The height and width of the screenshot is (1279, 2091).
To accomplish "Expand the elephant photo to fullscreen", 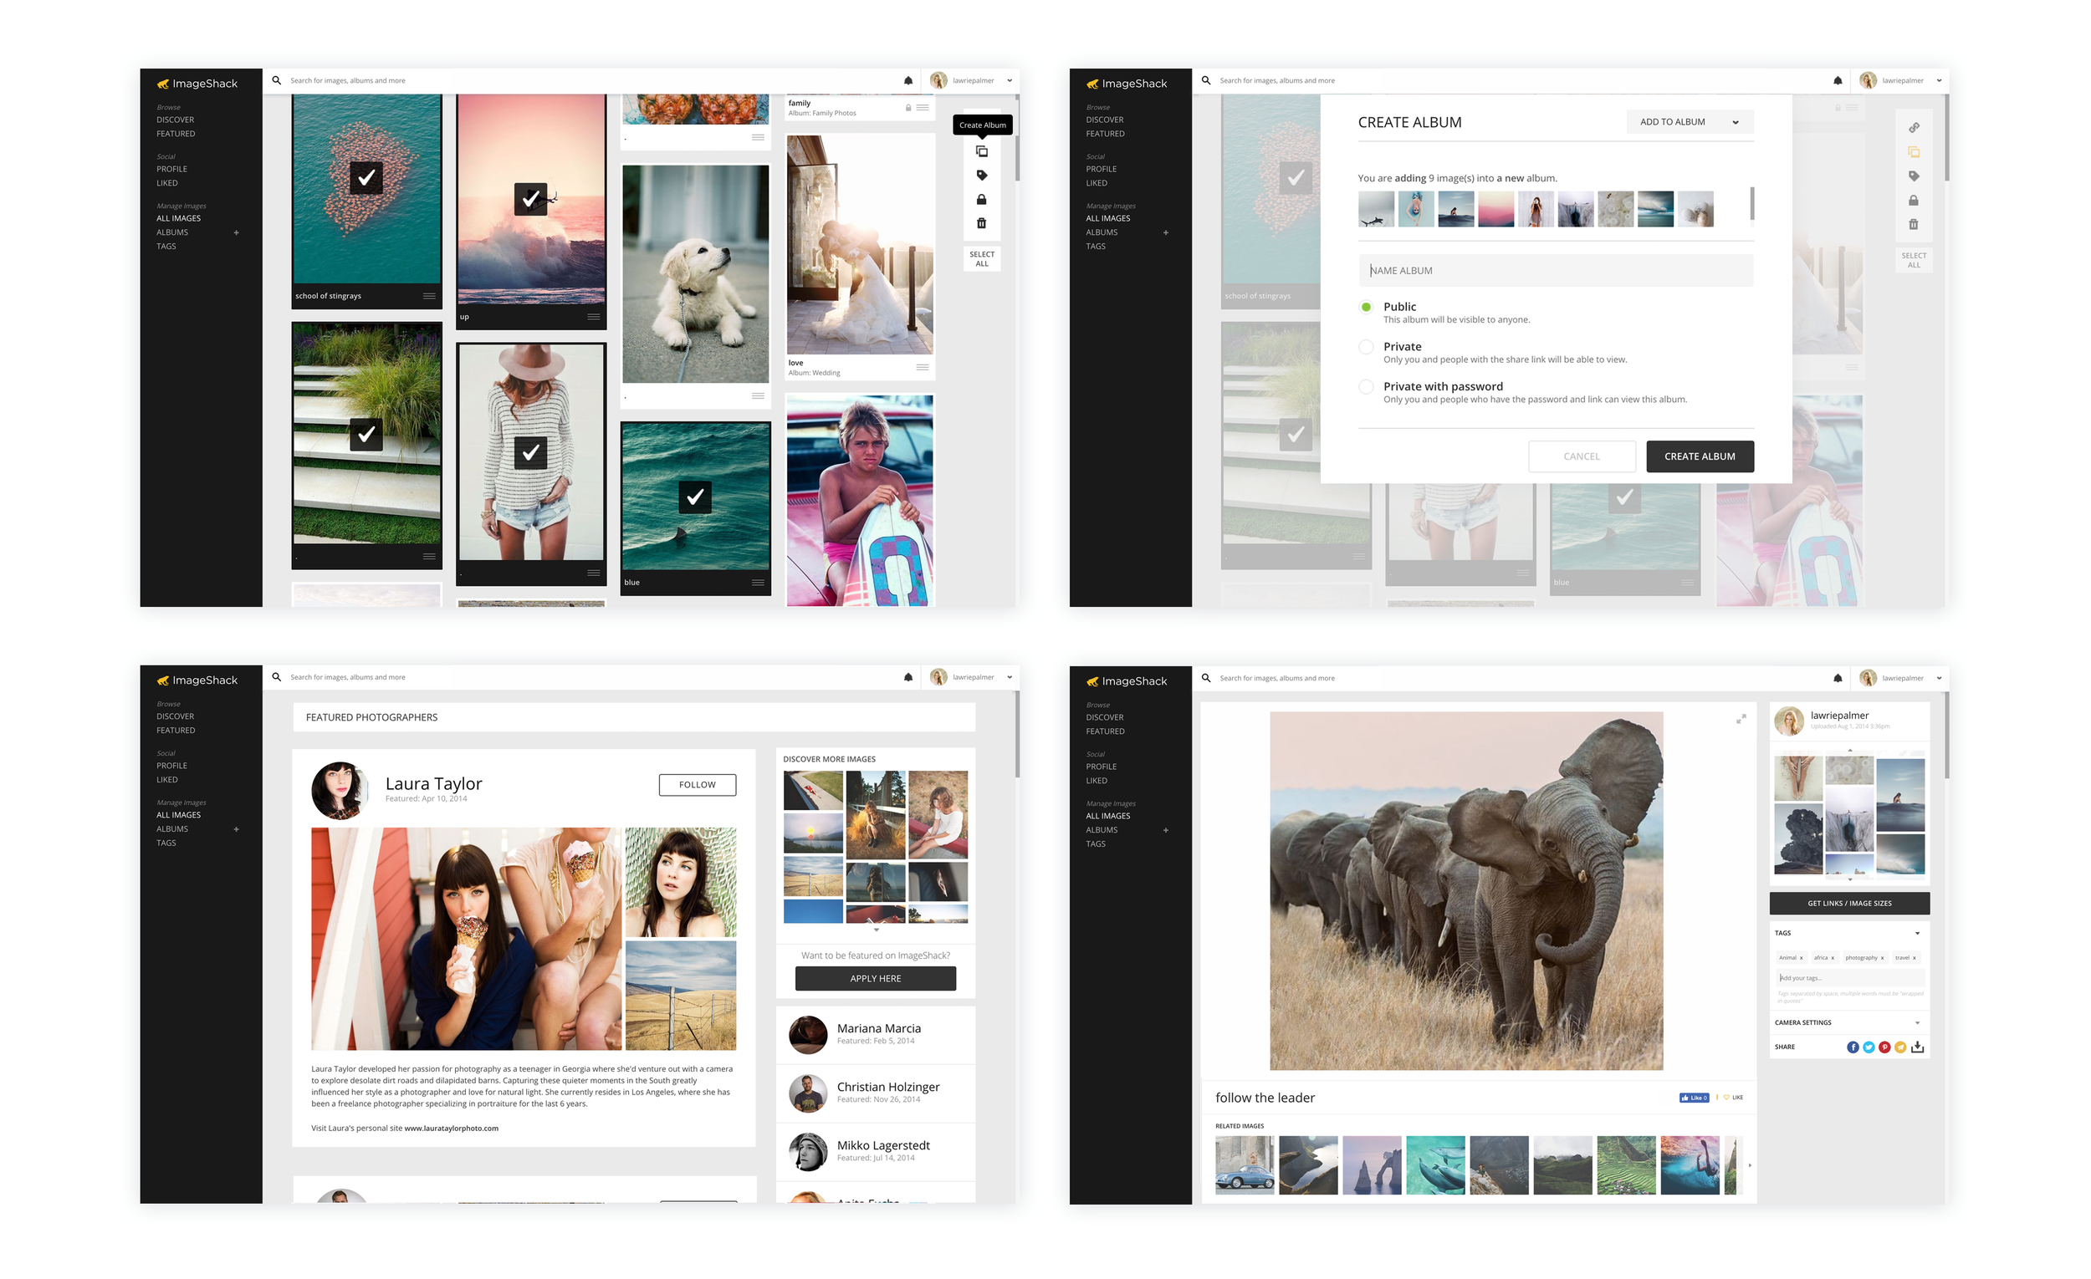I will point(1741,719).
